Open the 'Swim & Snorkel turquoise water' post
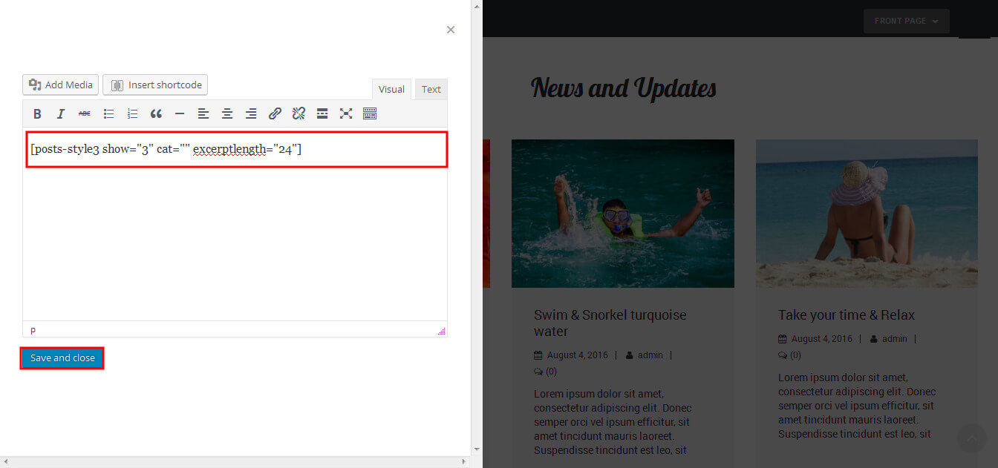Image resolution: width=998 pixels, height=468 pixels. pyautogui.click(x=610, y=323)
